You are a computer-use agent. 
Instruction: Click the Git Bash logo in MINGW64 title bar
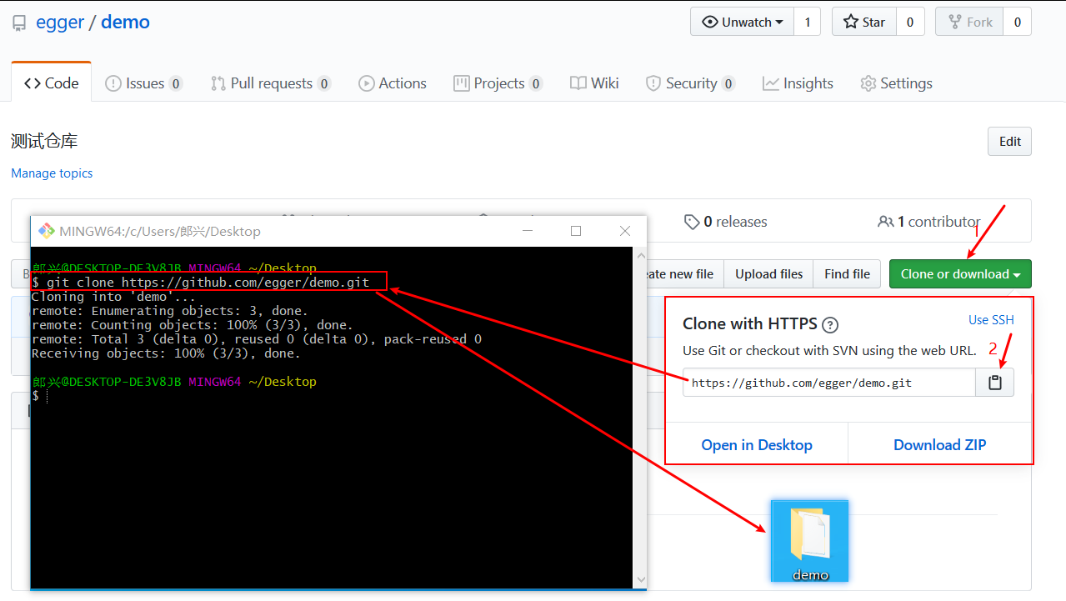tap(46, 231)
